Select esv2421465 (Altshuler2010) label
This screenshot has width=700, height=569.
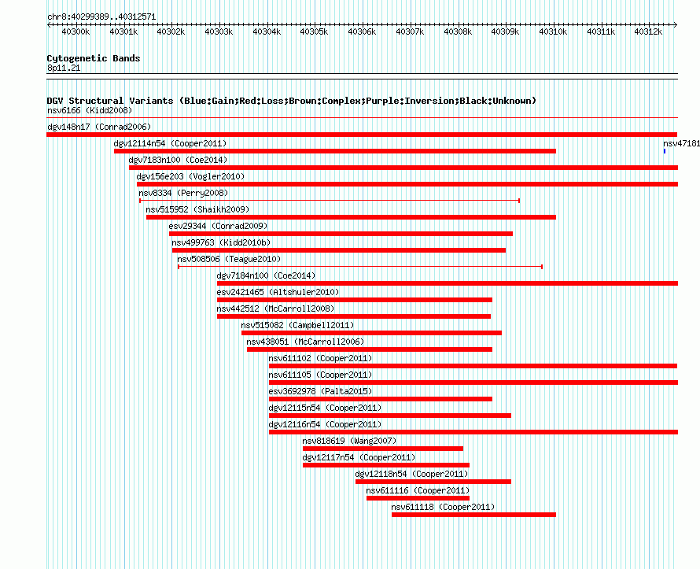(x=278, y=292)
